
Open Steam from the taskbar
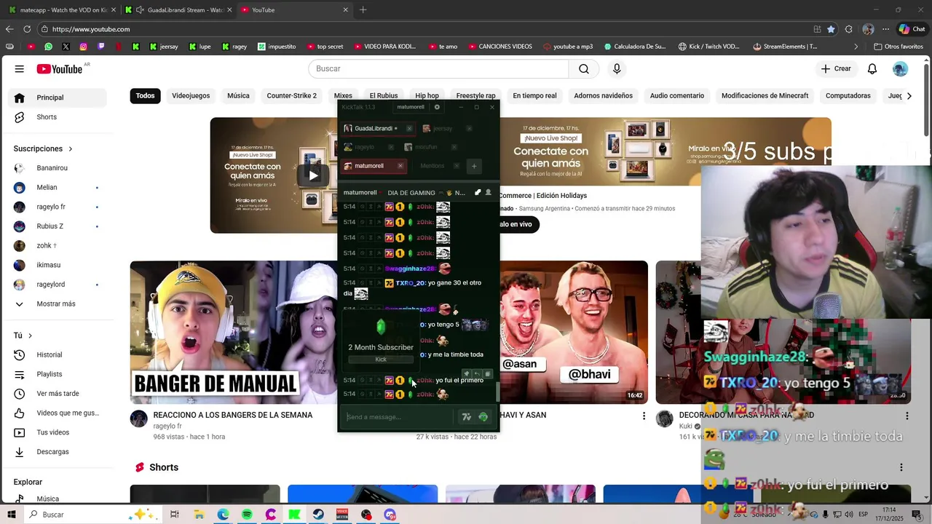click(x=318, y=515)
